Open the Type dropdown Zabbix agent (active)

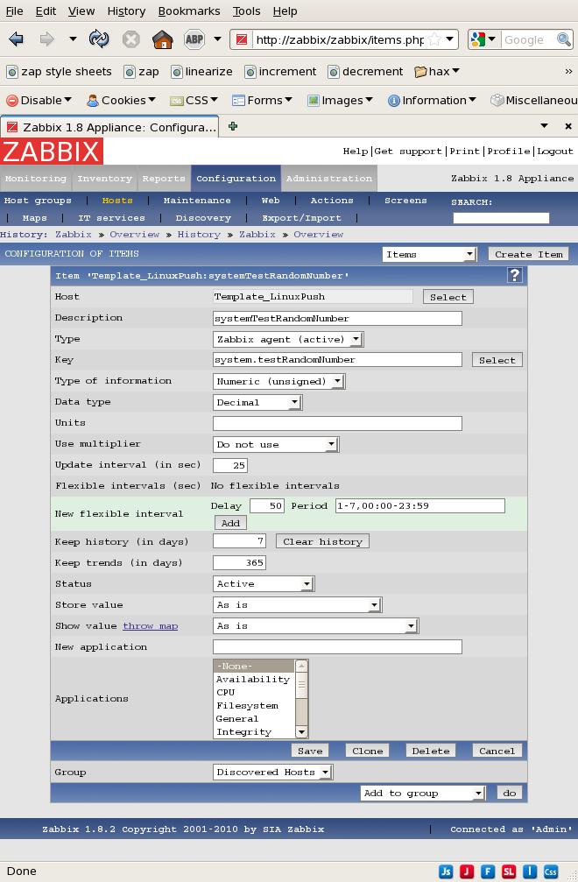[288, 339]
